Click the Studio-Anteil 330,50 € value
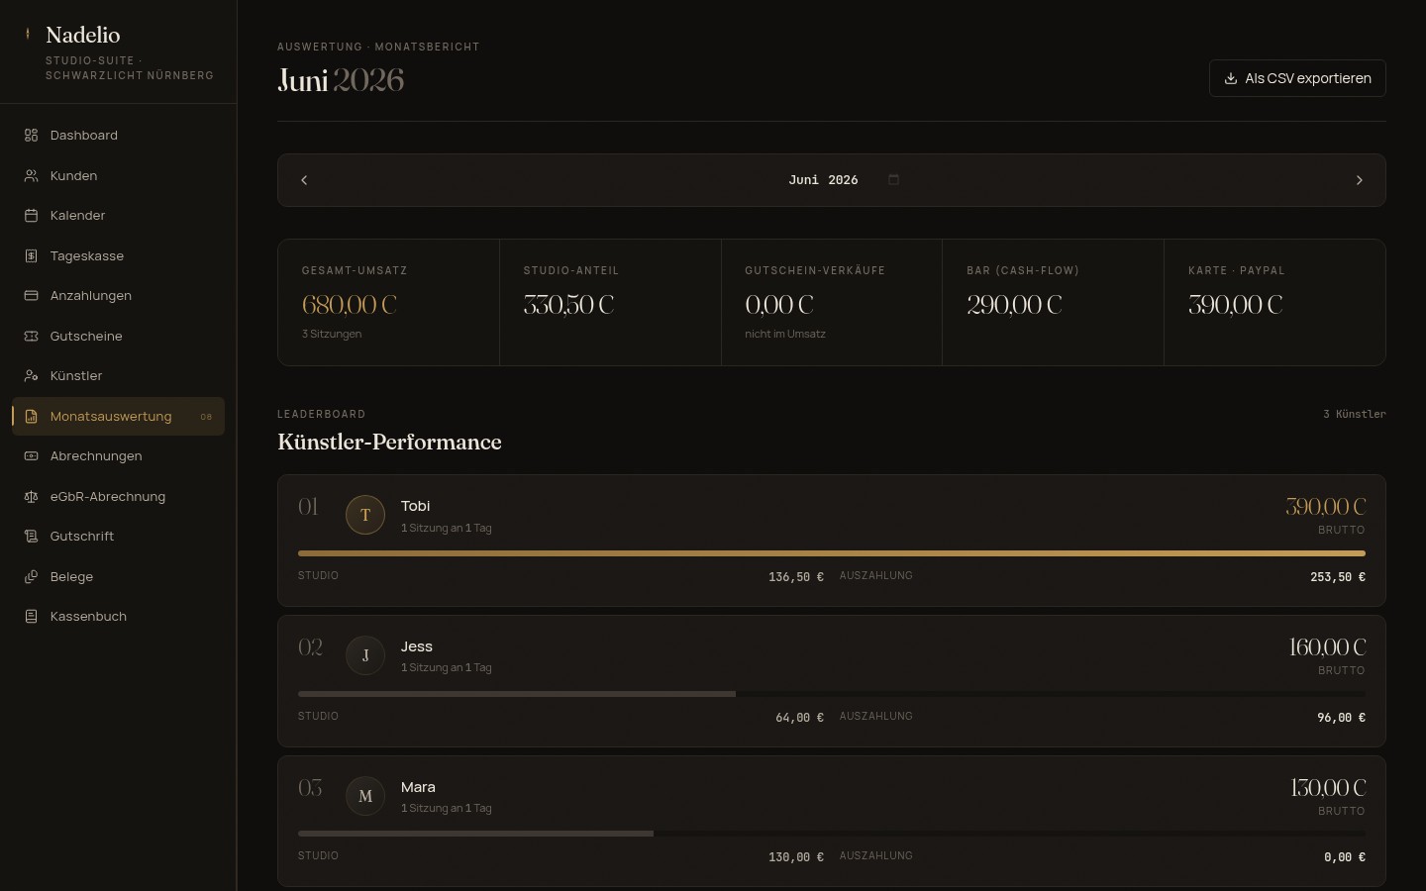Screen dimensions: 1426x891 pyautogui.click(x=569, y=305)
